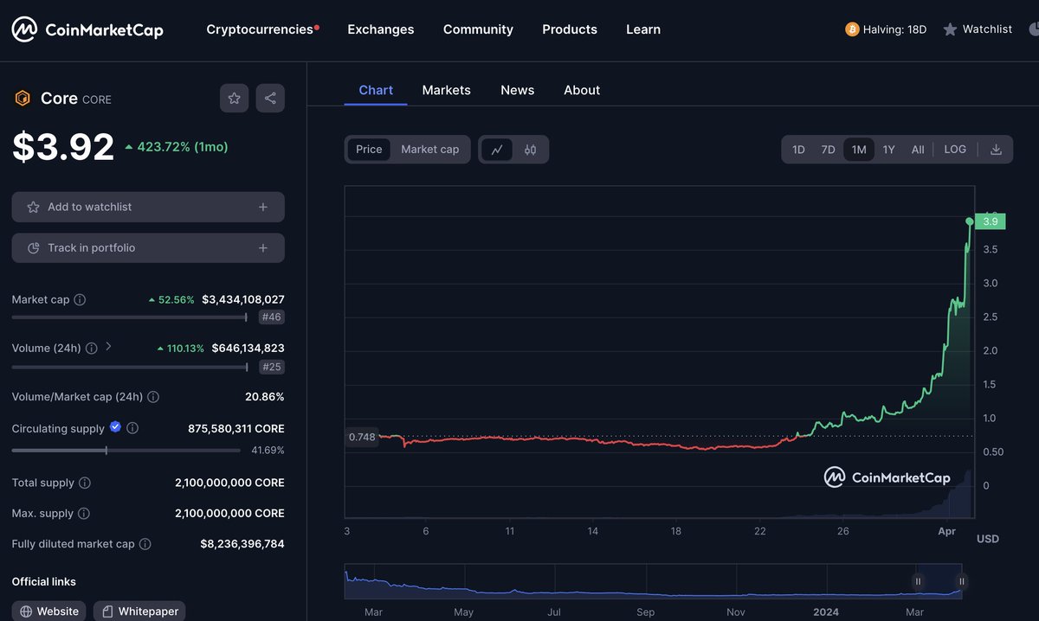This screenshot has height=621, width=1039.
Task: Click the #25 volume rank badge
Action: click(272, 367)
